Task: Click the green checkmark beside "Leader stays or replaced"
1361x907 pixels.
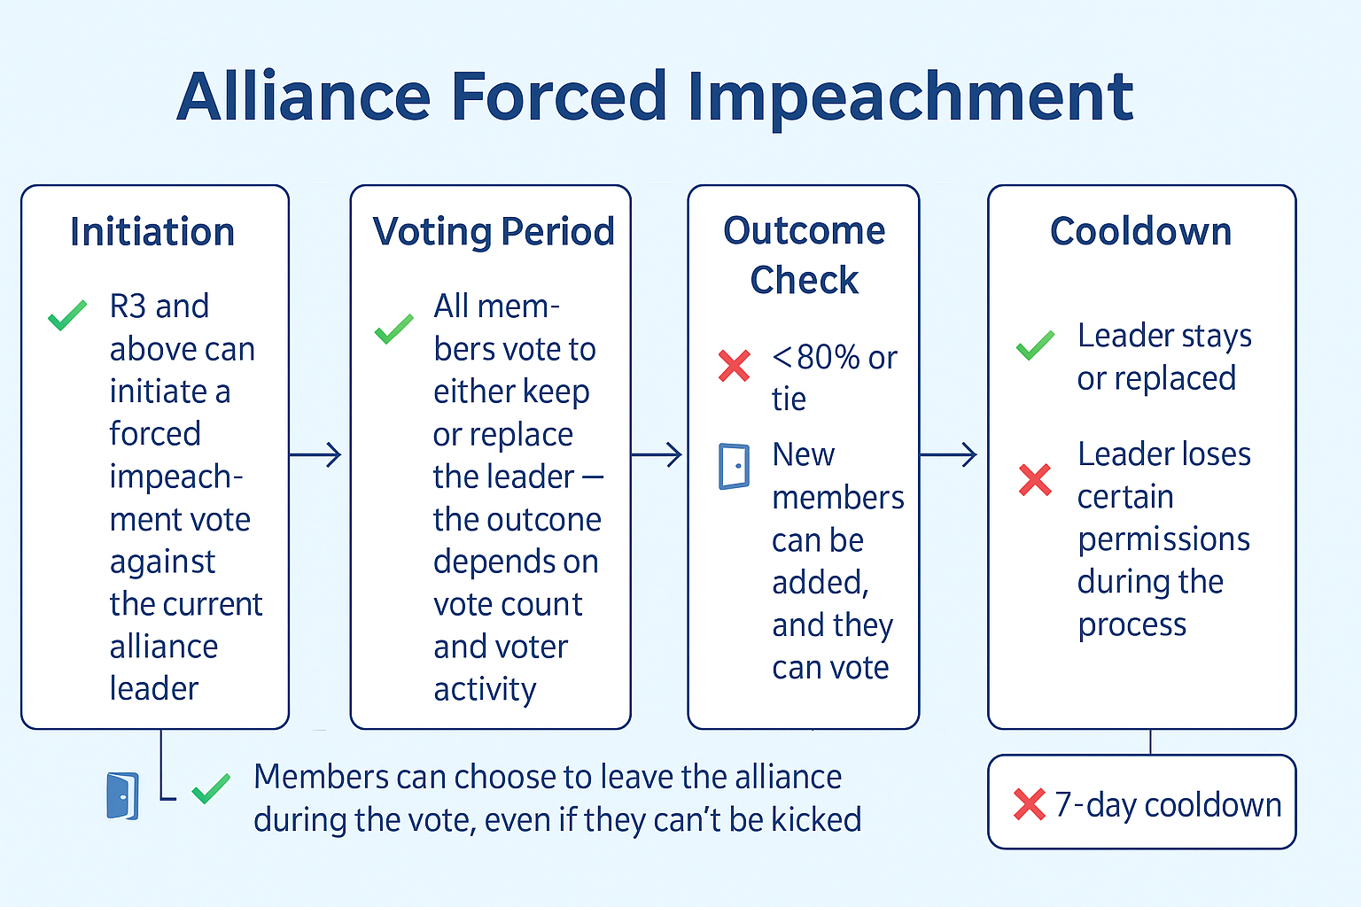Action: click(1035, 345)
